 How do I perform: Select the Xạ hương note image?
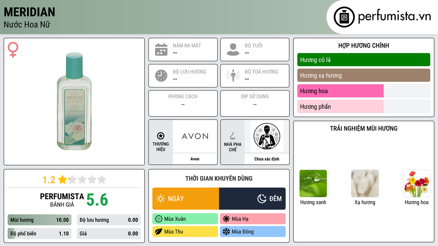pos(365,184)
